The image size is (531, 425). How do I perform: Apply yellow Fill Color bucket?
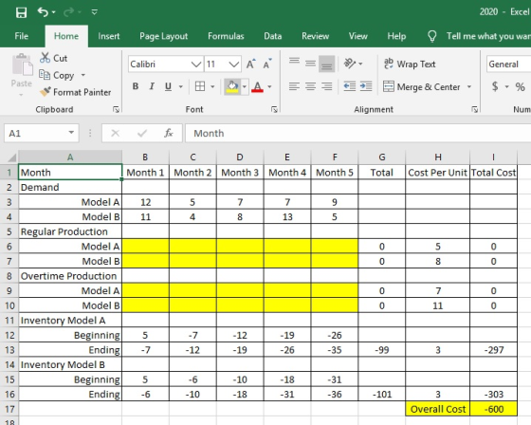pyautogui.click(x=232, y=86)
